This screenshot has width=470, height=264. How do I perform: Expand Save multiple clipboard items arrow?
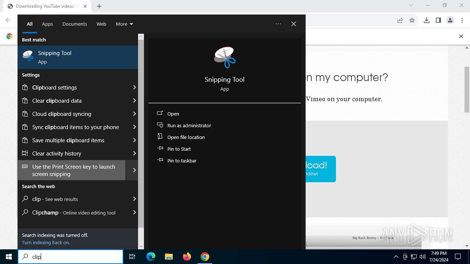(x=134, y=140)
